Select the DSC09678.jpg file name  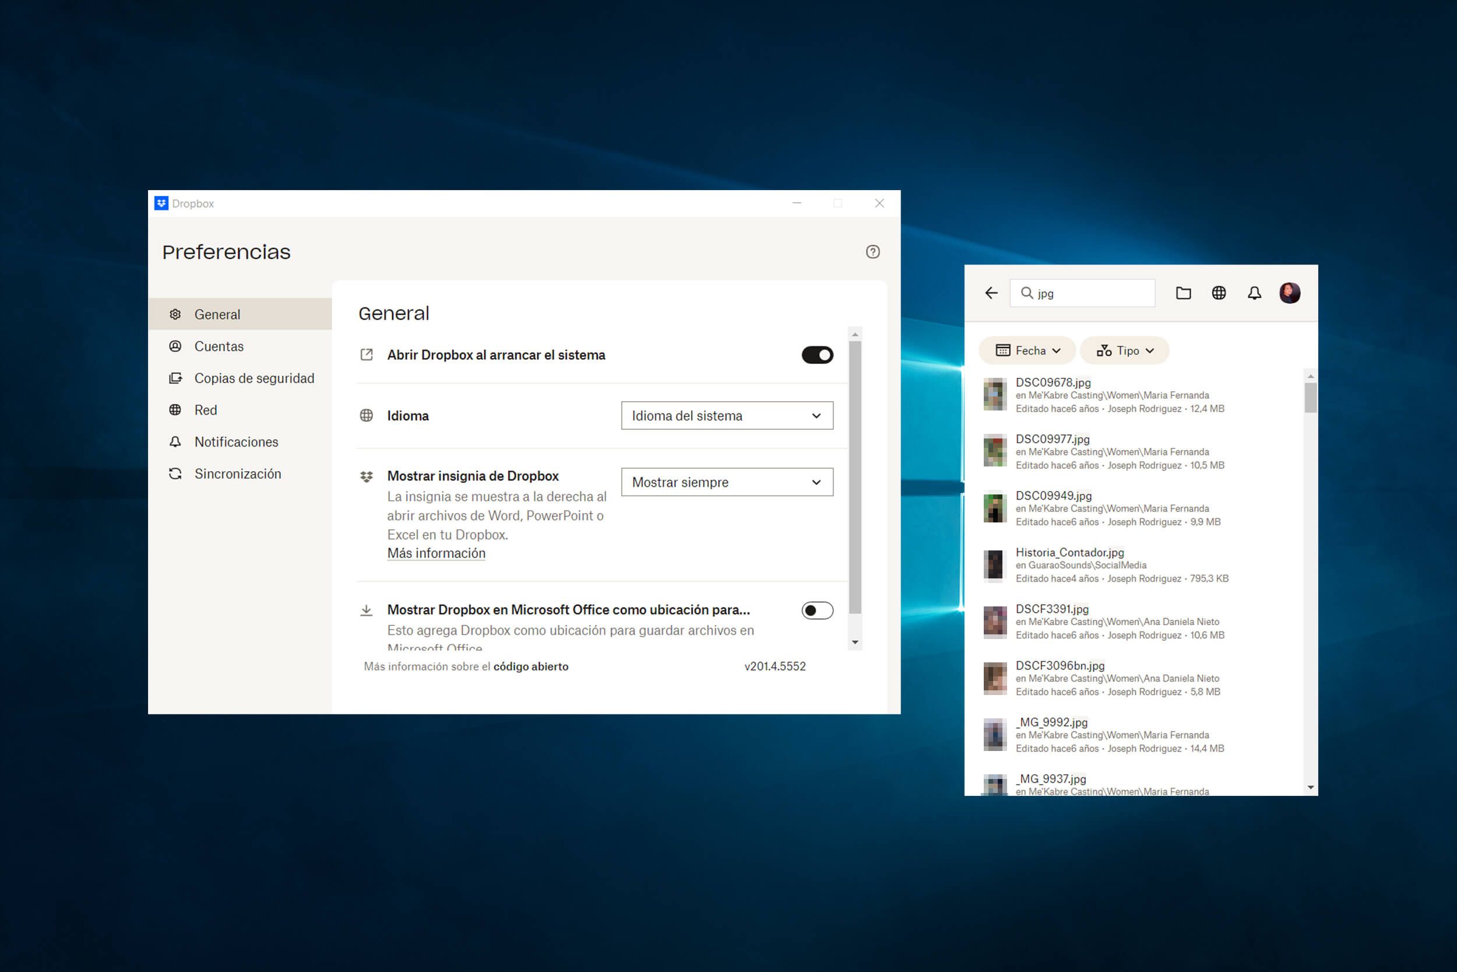click(1053, 383)
